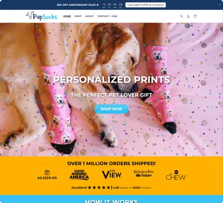Open the About menu item

pyautogui.click(x=90, y=16)
